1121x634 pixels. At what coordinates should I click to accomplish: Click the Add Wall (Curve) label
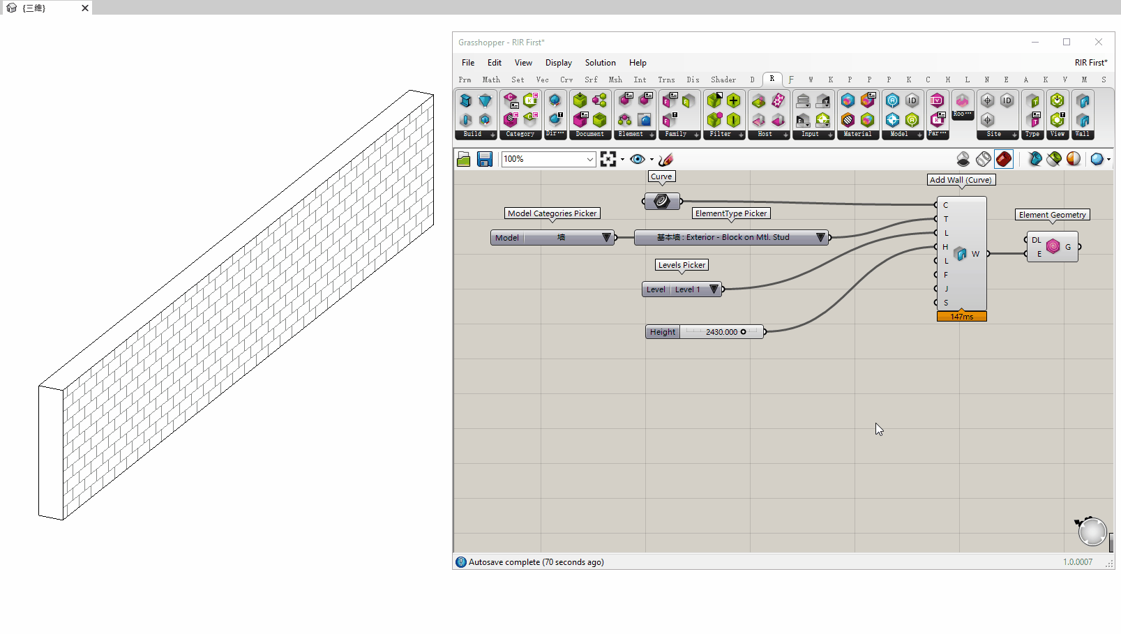tap(961, 180)
